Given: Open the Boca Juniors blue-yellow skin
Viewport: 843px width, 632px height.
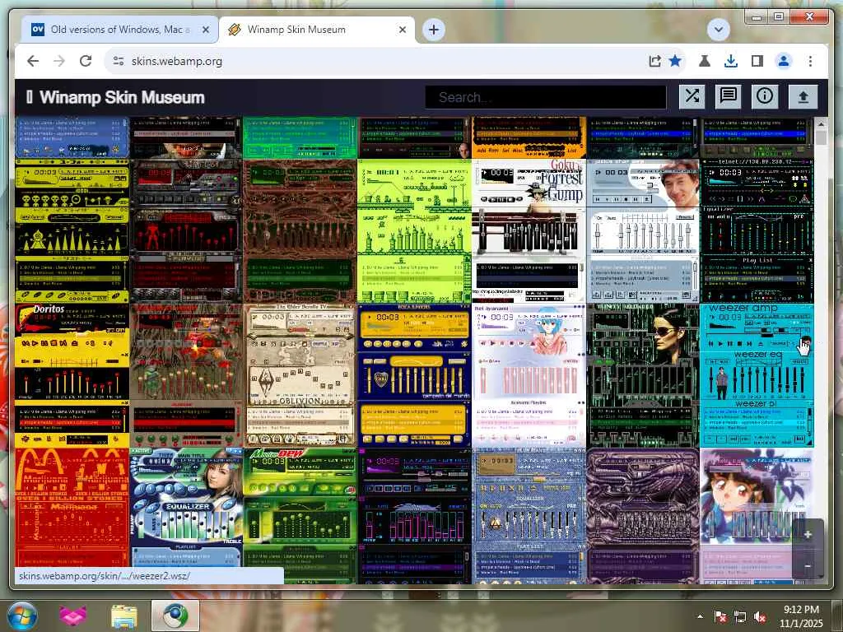Looking at the screenshot, I should 414,375.
